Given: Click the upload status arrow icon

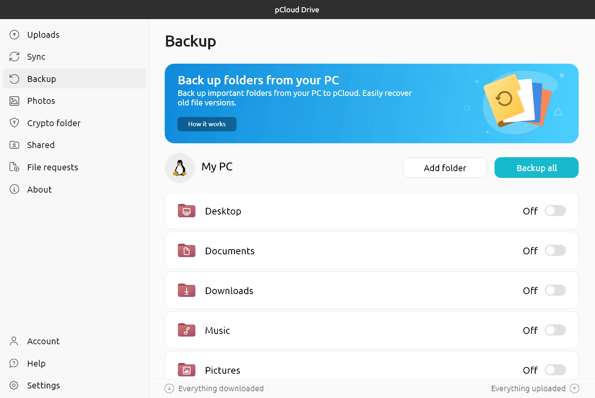Looking at the screenshot, I should (575, 388).
